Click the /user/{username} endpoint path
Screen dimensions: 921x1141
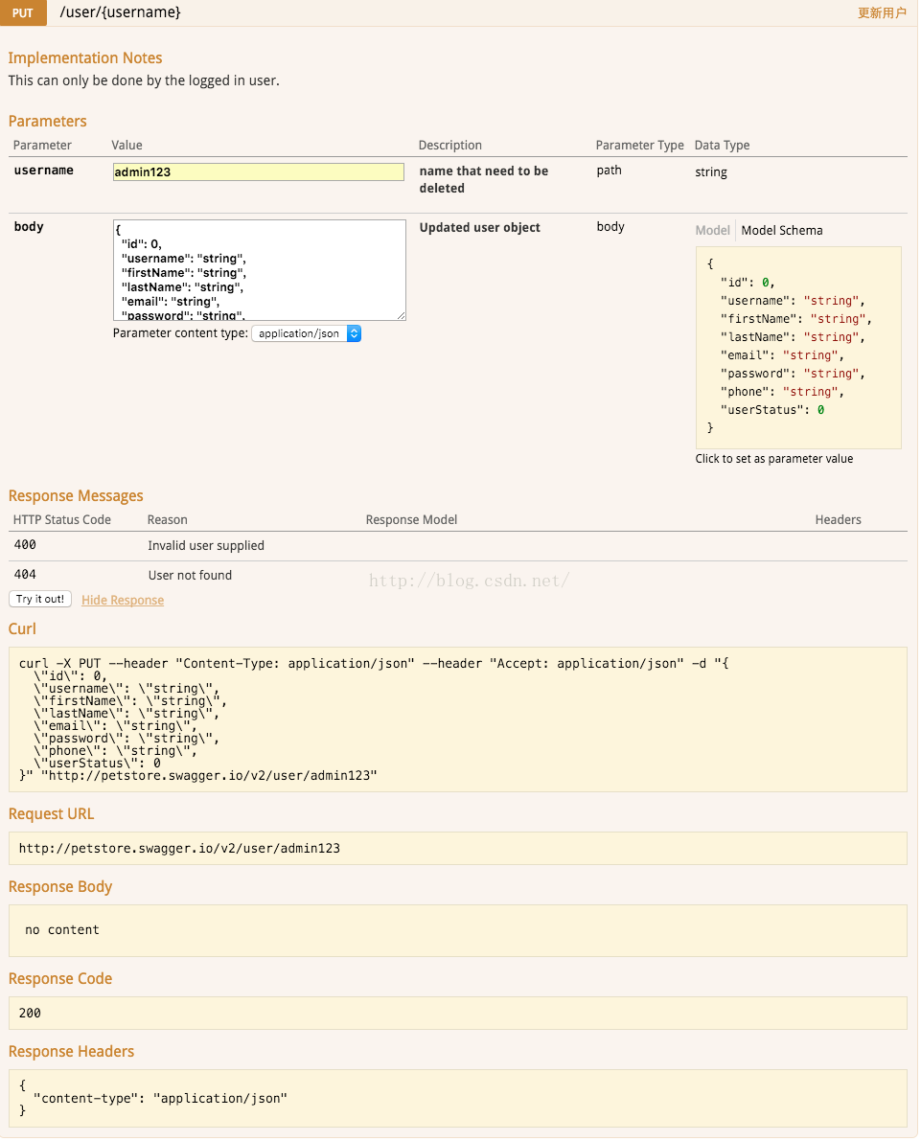[x=120, y=12]
